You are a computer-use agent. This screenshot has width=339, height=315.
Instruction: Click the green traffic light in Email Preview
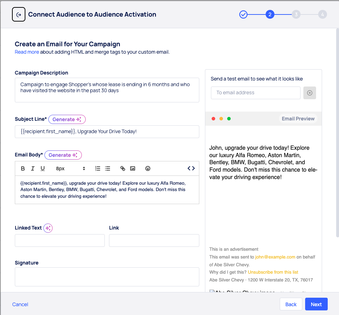(x=229, y=119)
